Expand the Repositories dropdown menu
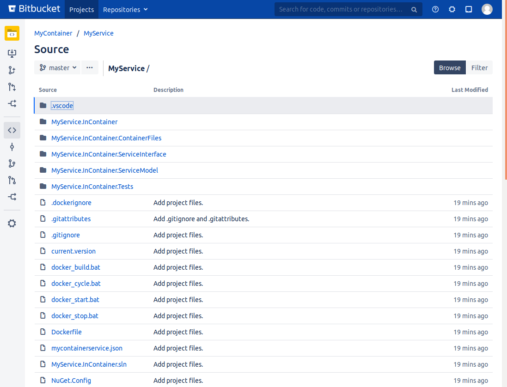 coord(125,9)
